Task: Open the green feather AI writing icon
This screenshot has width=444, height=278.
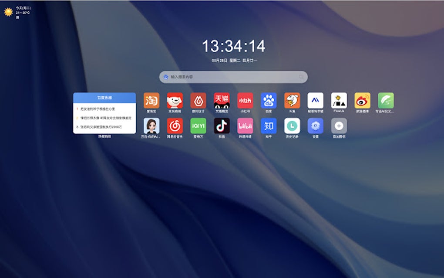Action: (x=386, y=100)
